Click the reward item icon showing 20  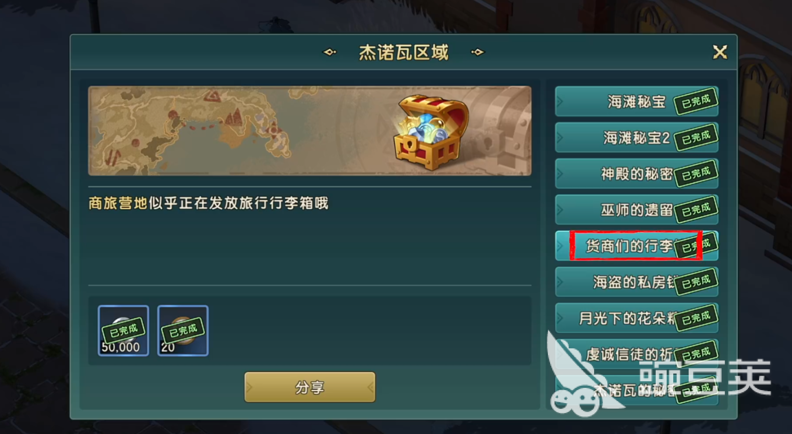coord(183,330)
